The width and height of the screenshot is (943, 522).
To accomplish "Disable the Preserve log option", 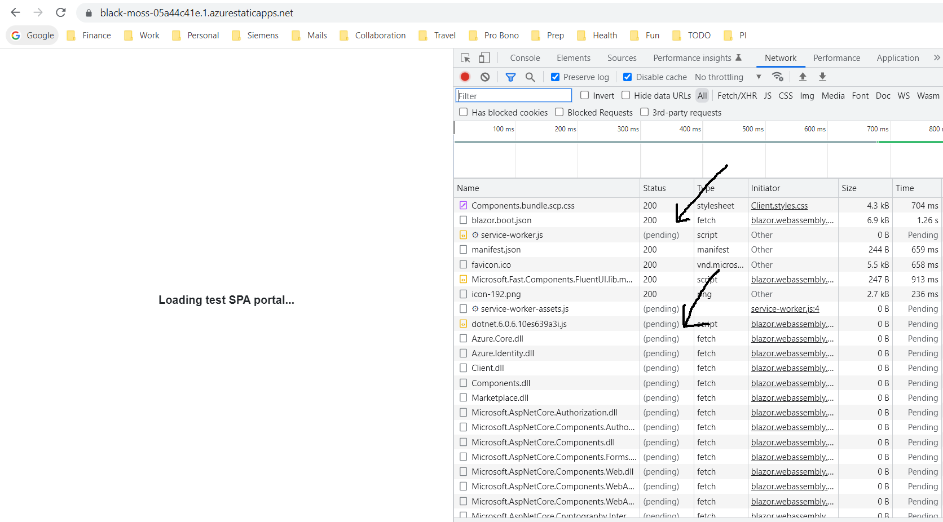I will point(555,77).
